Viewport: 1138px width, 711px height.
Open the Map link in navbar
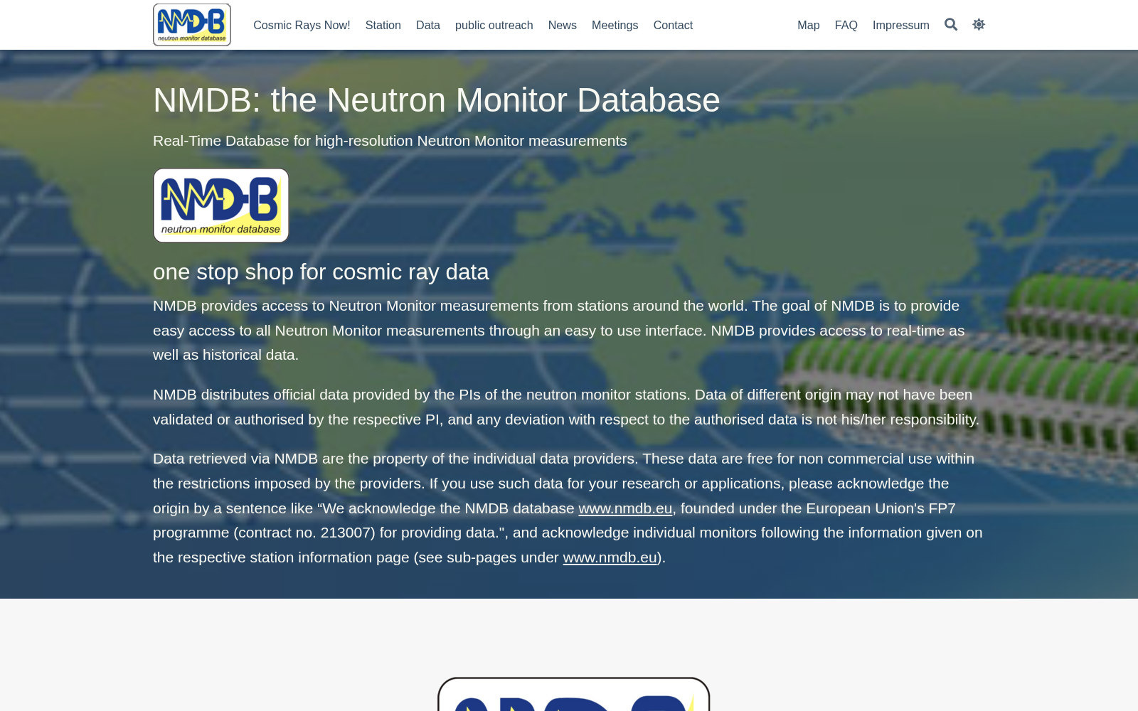point(809,25)
